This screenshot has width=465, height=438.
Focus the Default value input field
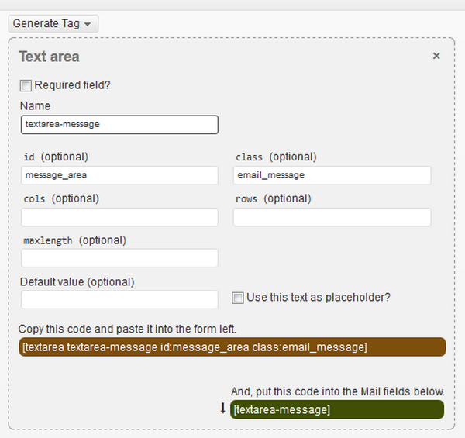tap(119, 299)
